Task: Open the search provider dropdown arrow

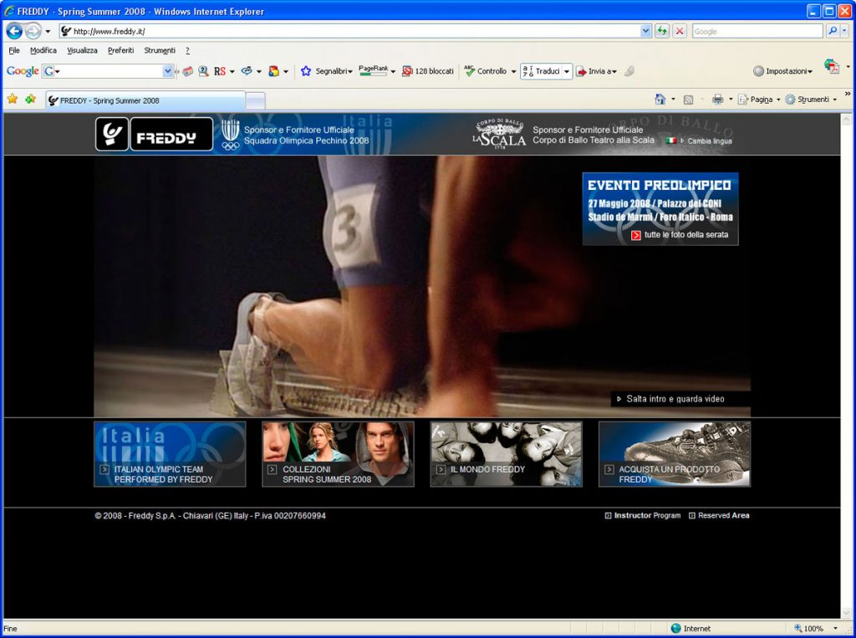Action: pyautogui.click(x=844, y=31)
